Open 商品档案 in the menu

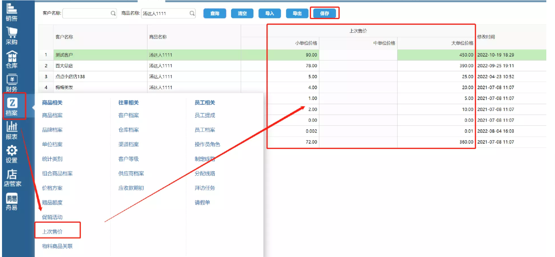pos(52,115)
